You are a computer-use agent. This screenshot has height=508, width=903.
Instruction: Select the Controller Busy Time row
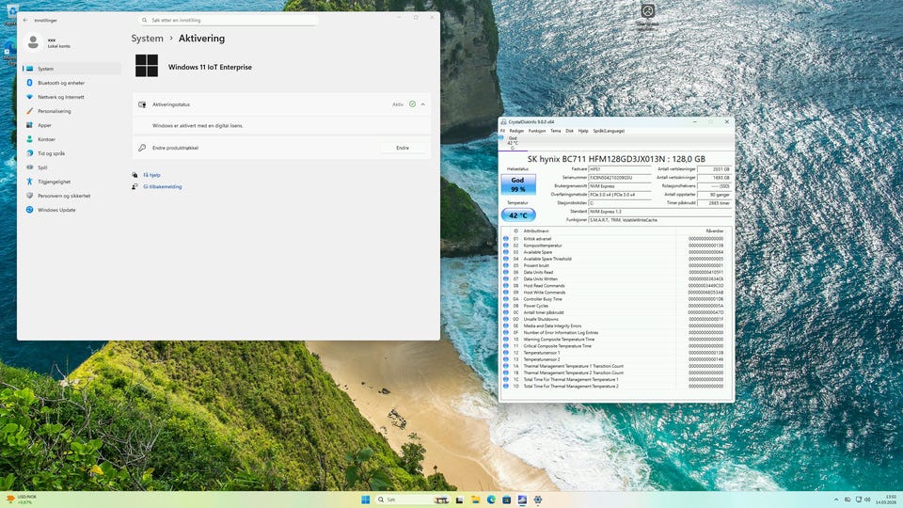[x=615, y=299]
